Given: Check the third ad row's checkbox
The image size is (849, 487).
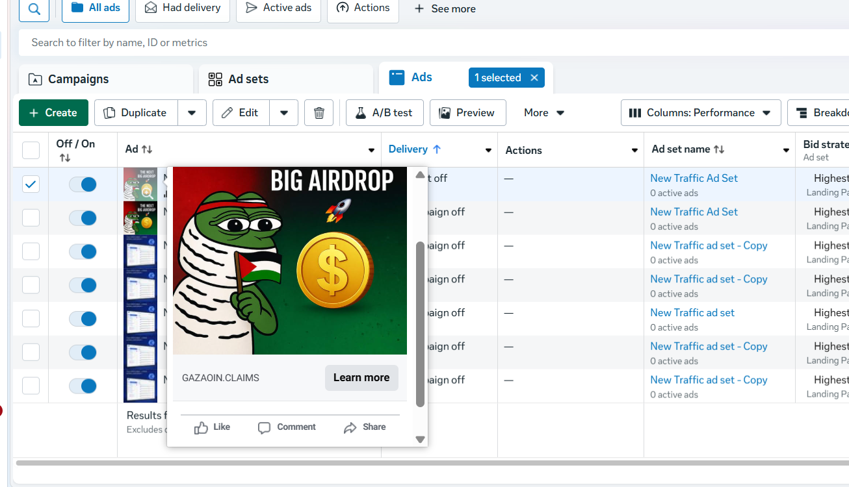Looking at the screenshot, I should pyautogui.click(x=31, y=252).
